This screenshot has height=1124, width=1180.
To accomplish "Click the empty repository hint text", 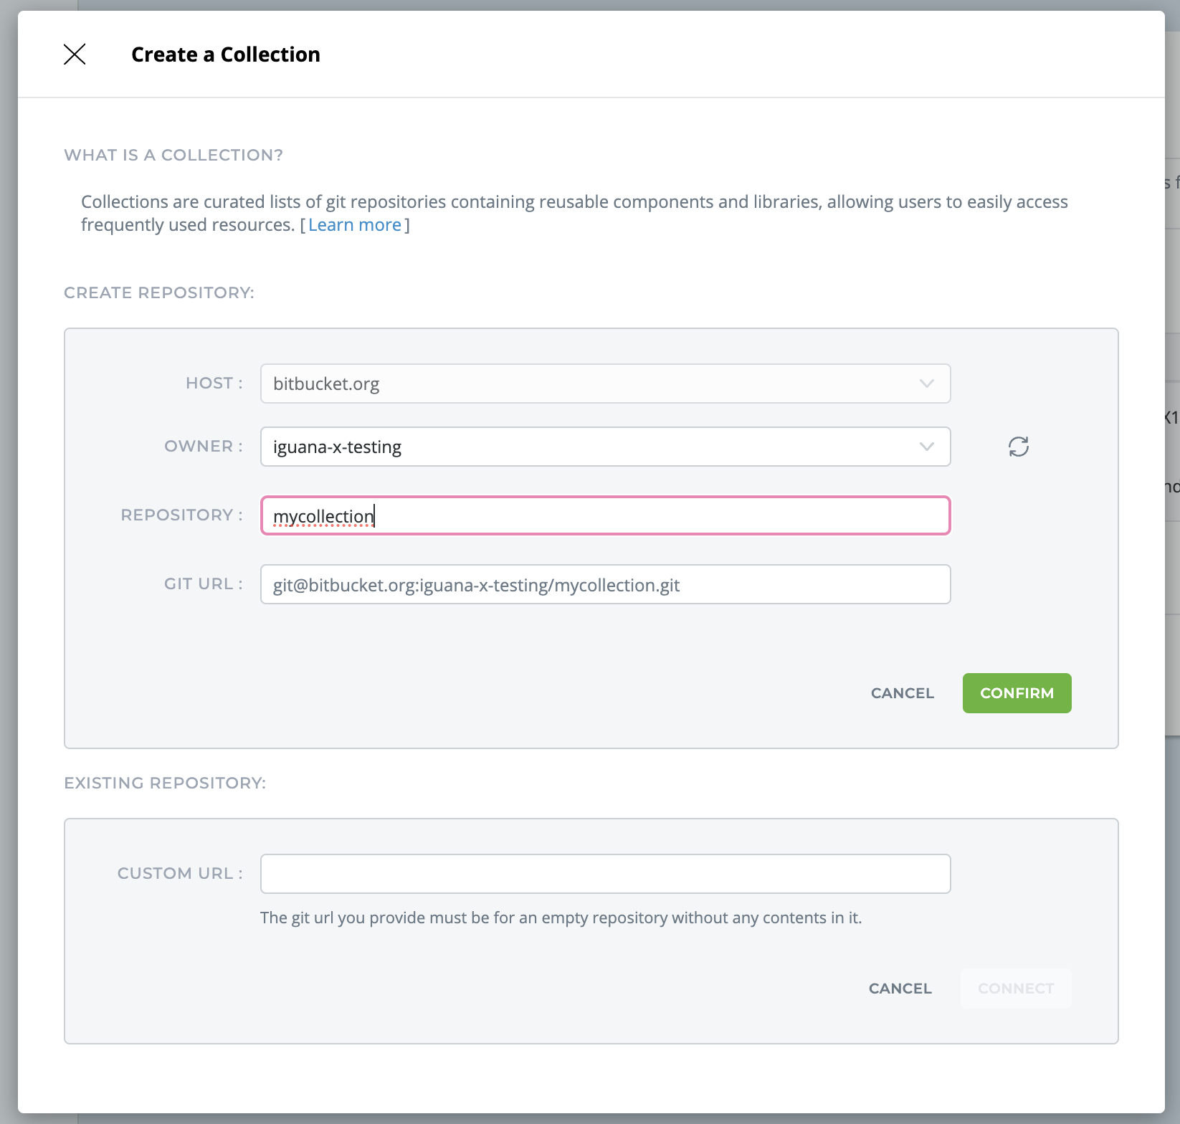I will click(561, 918).
